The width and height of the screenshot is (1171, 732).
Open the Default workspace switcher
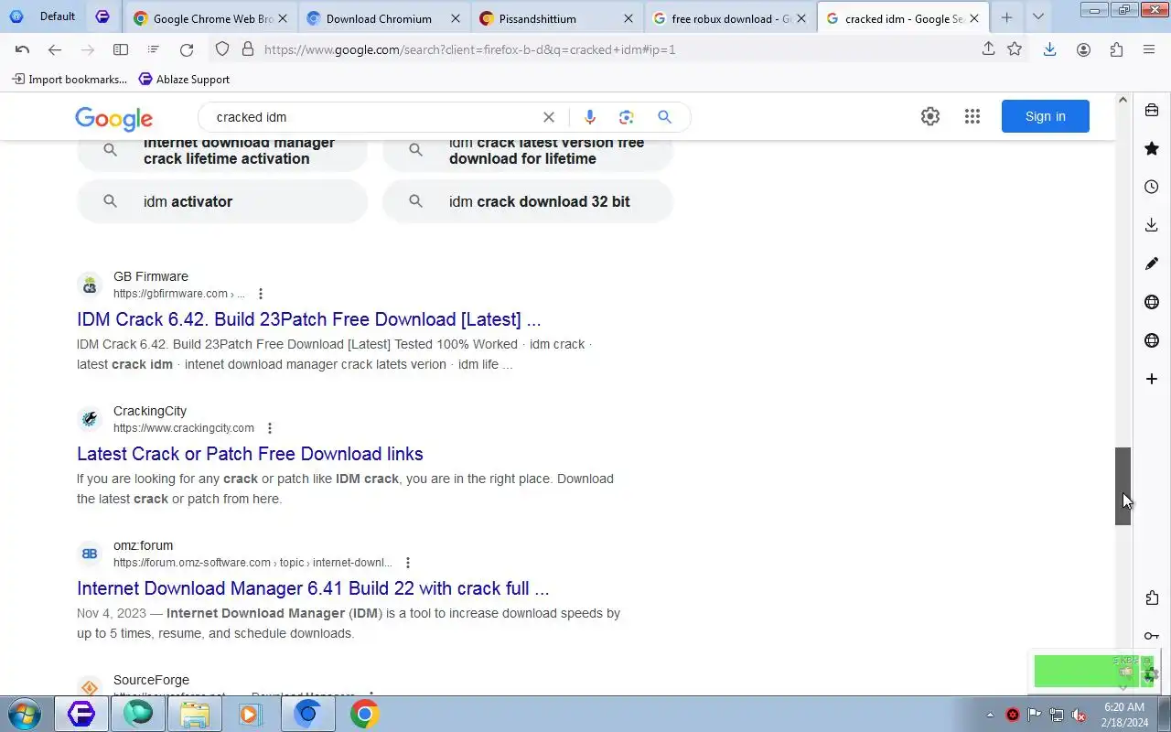43,16
